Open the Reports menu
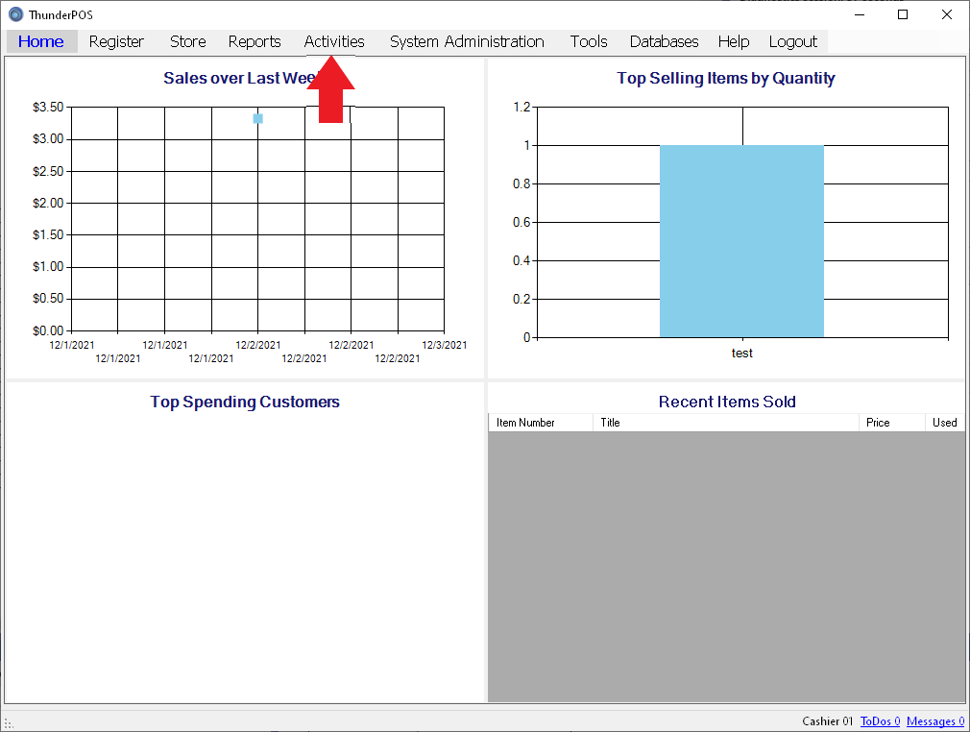Viewport: 970px width, 732px height. pos(255,41)
